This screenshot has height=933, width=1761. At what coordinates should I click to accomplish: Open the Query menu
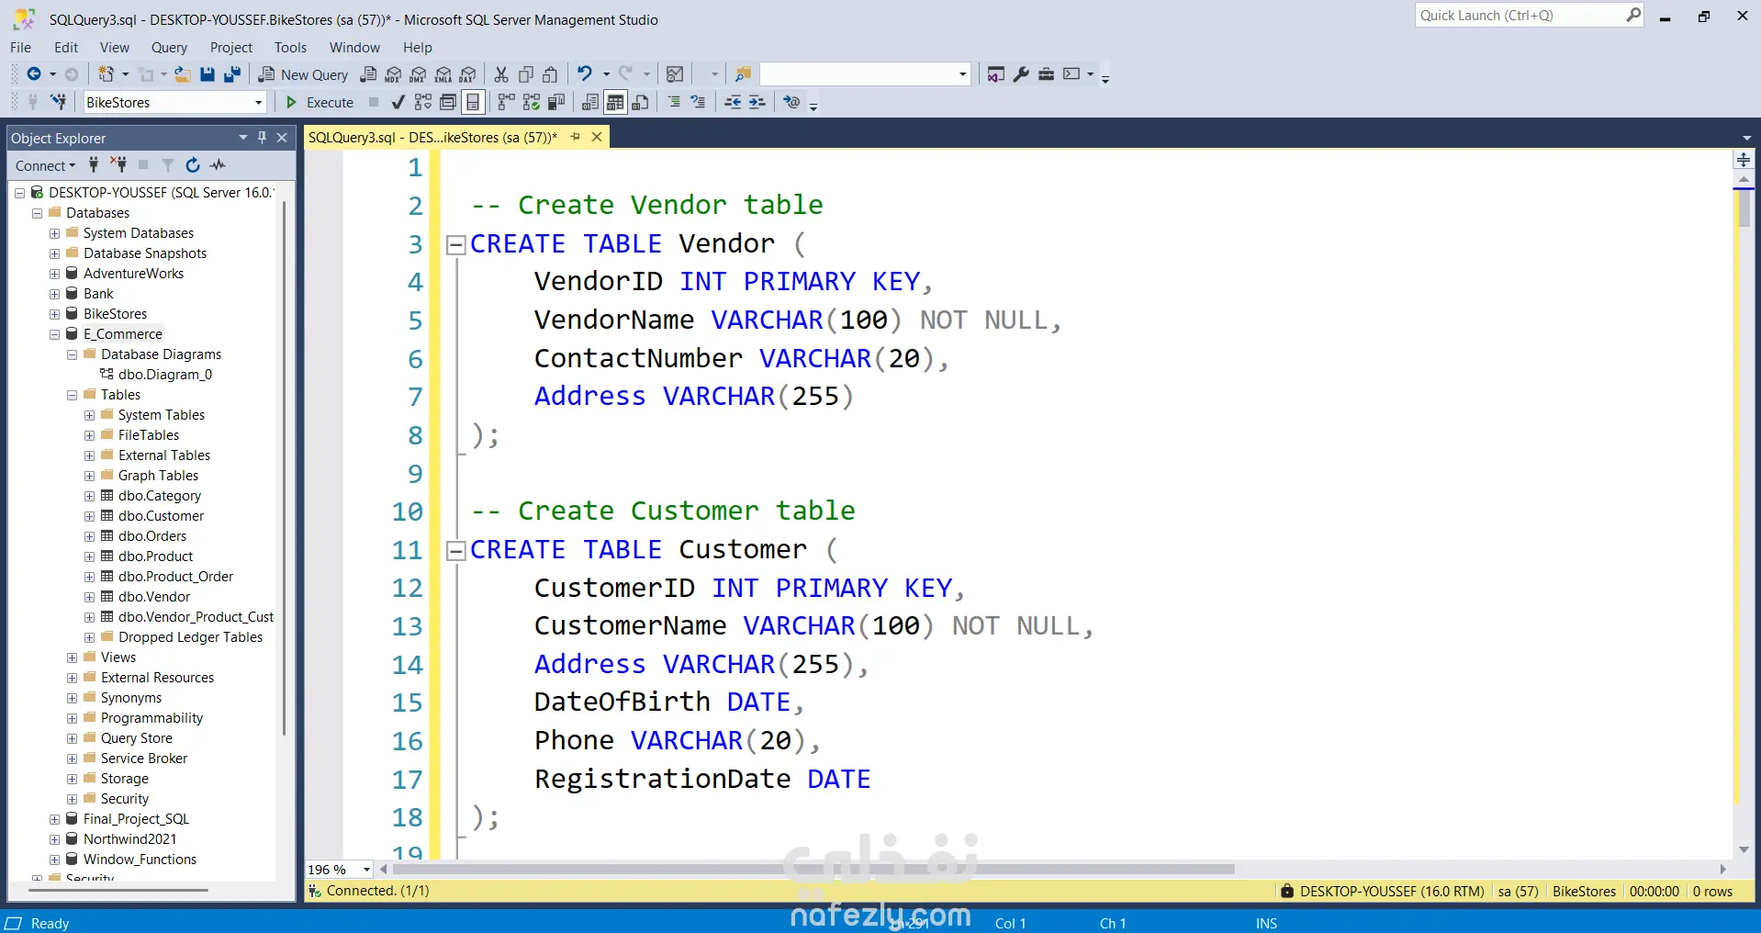[169, 47]
